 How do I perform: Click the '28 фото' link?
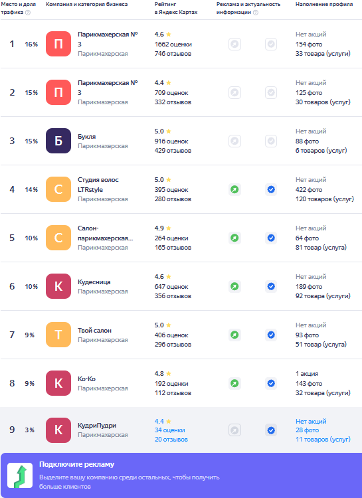click(x=307, y=430)
